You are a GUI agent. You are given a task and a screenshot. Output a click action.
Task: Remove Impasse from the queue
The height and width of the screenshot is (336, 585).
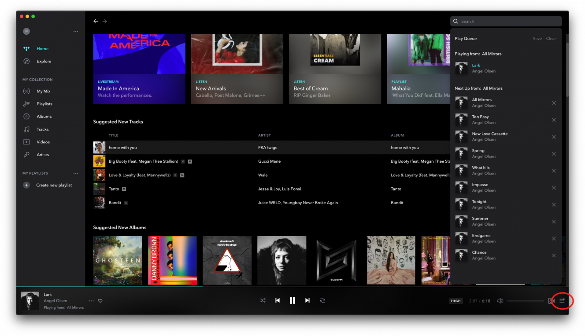pyautogui.click(x=554, y=188)
